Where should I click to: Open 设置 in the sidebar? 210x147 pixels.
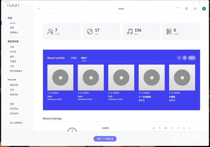click(x=12, y=104)
